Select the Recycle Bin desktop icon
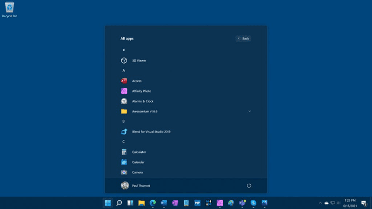 pyautogui.click(x=9, y=10)
